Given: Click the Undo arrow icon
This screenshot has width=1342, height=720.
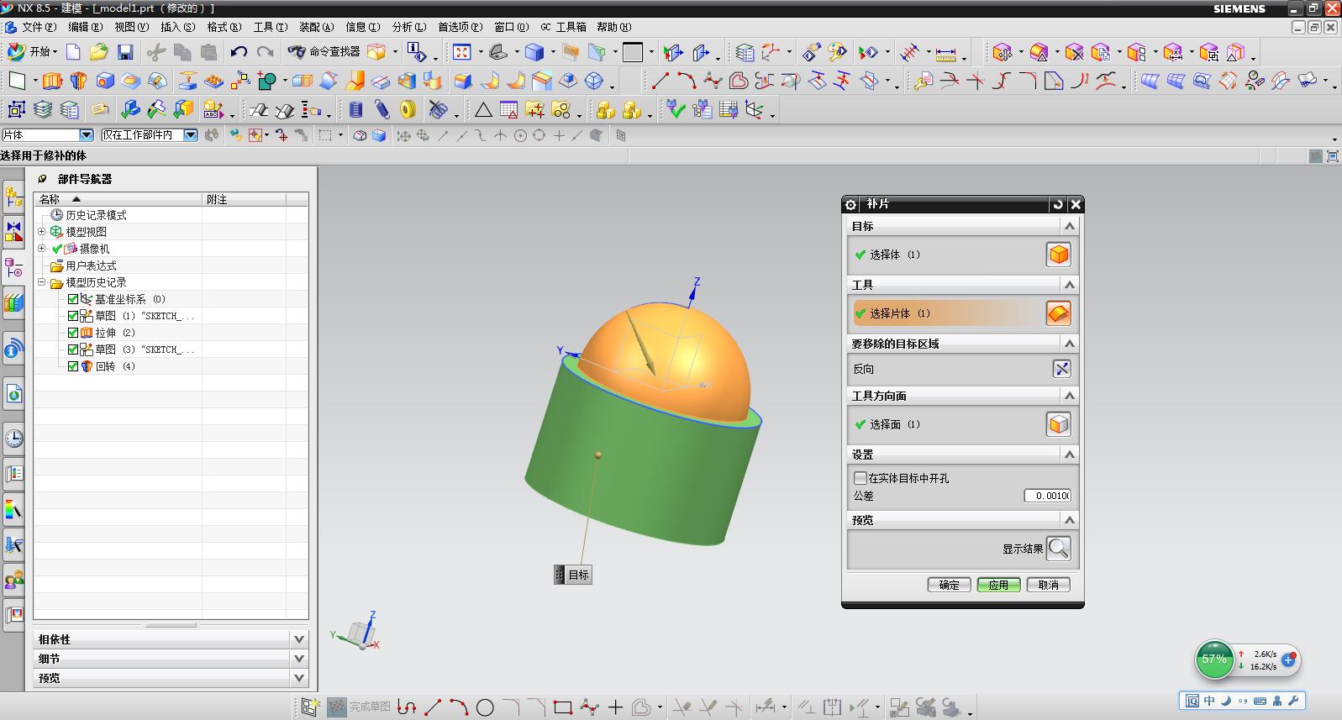Looking at the screenshot, I should [239, 52].
